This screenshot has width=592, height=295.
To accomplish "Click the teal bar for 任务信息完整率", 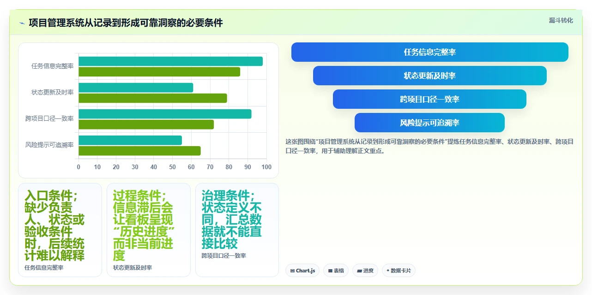I will point(170,61).
